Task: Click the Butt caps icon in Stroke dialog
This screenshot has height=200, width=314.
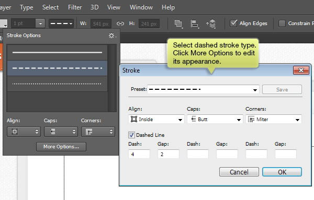Action: tap(194, 119)
